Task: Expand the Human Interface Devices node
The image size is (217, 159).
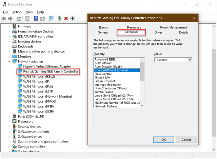Action: click(9, 32)
